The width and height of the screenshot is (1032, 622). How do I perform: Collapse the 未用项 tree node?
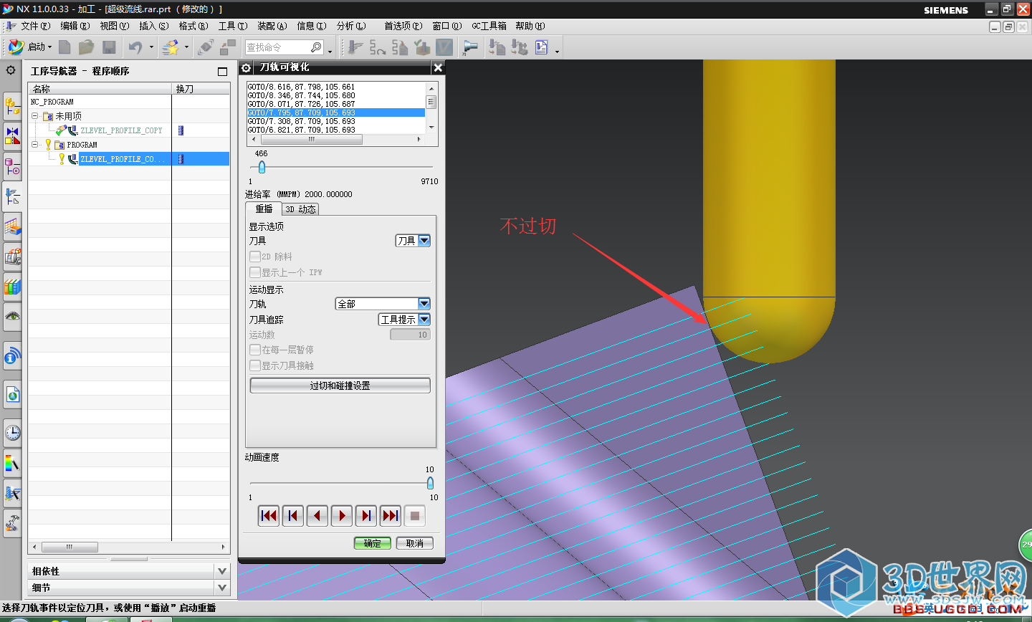pyautogui.click(x=34, y=115)
